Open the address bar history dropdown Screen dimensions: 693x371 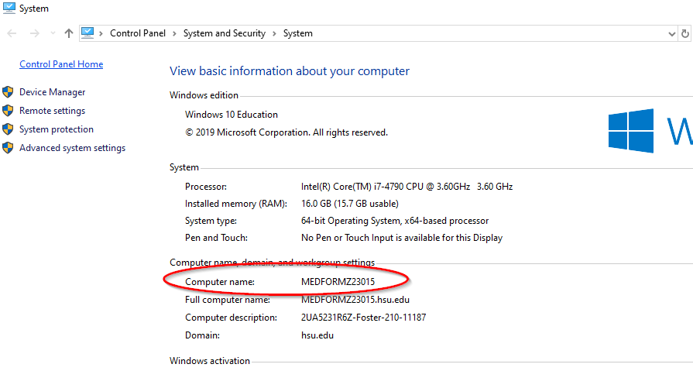click(x=672, y=33)
